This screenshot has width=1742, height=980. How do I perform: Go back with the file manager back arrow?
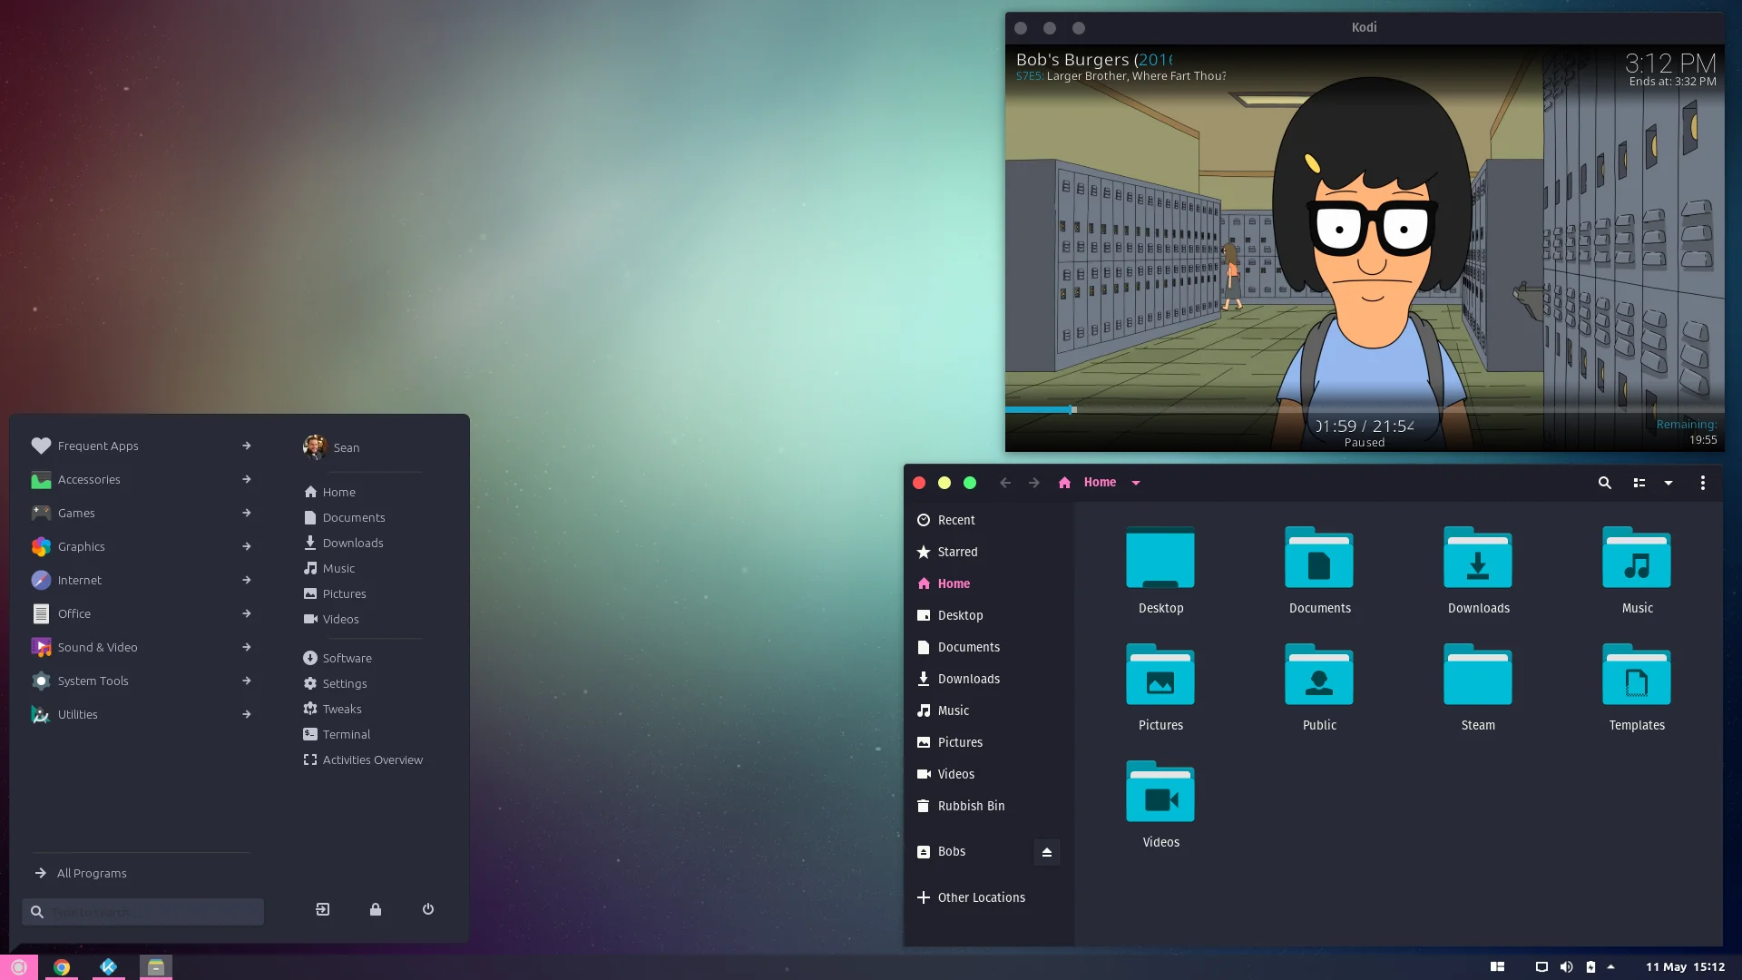[x=1005, y=483]
